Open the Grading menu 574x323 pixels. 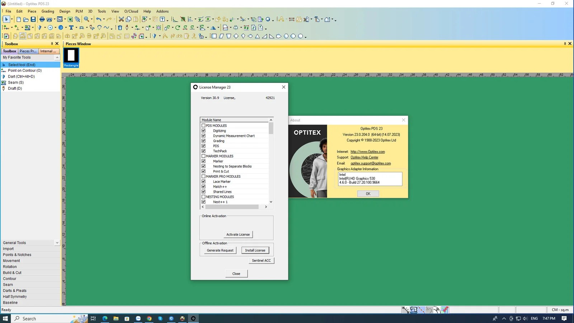point(48,11)
